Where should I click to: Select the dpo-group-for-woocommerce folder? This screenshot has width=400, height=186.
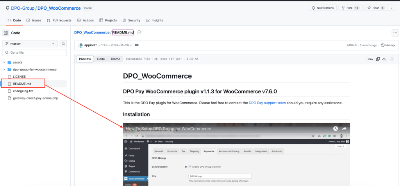pyautogui.click(x=35, y=69)
